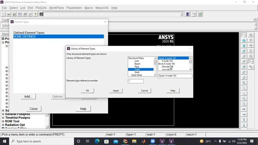Open the Parameters menu
The height and width of the screenshot is (145, 258).
(x=74, y=8)
